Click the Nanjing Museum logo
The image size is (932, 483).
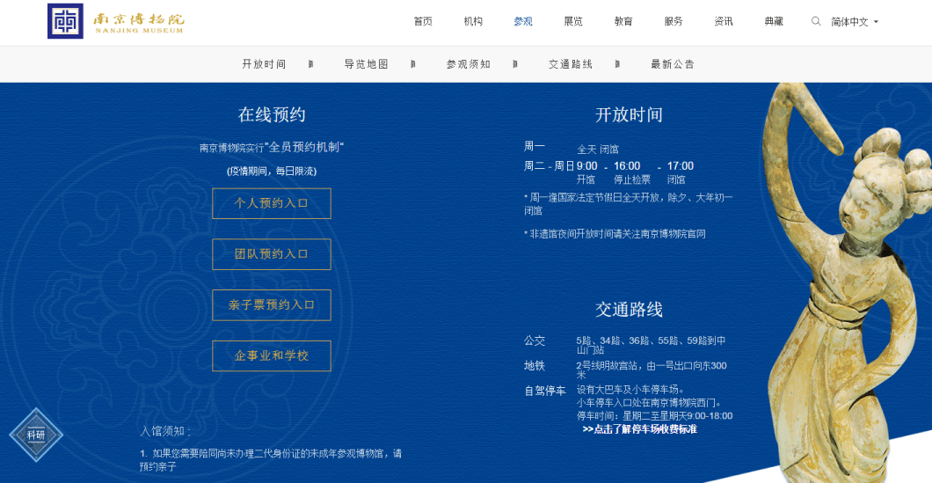point(116,21)
